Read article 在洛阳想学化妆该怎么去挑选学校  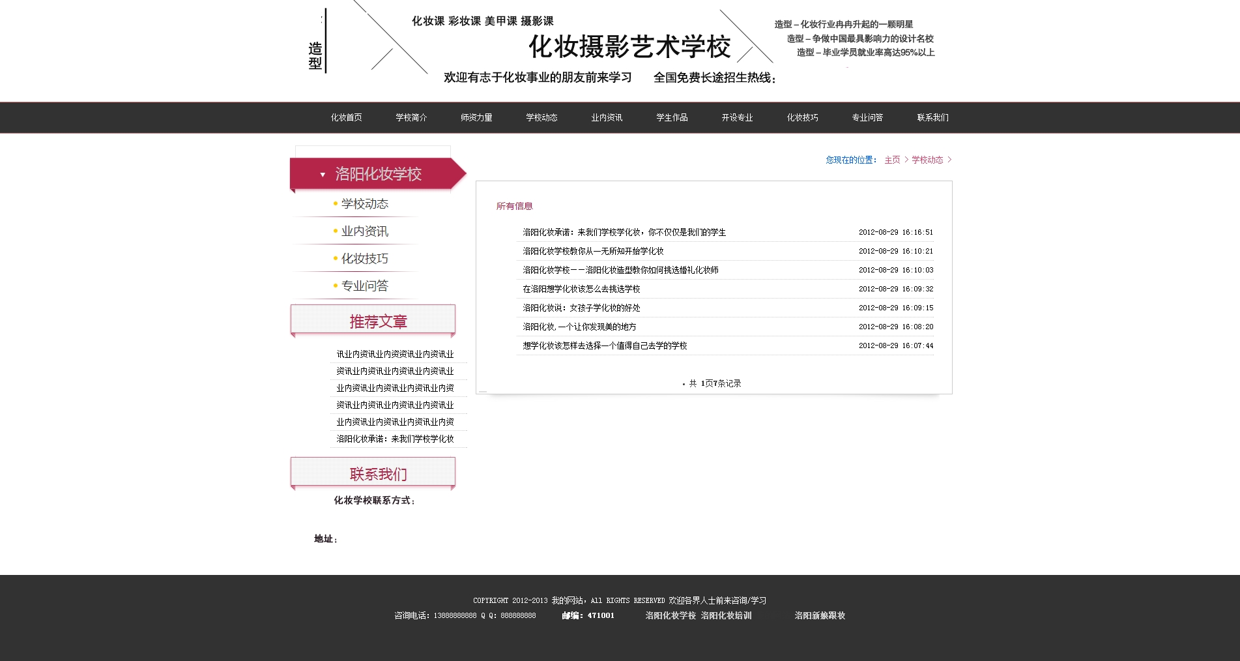[x=581, y=289]
